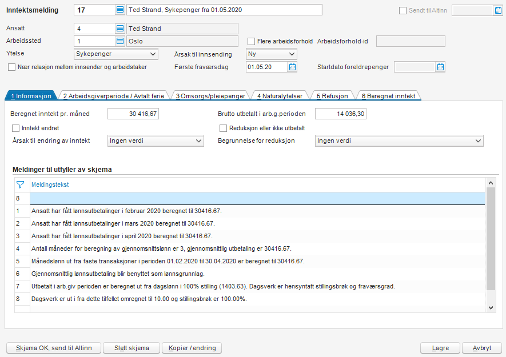506x357 pixels.
Task: Select row 'Antall måneder for beregning av gjennomsnittslønn'
Action: pyautogui.click(x=257, y=248)
